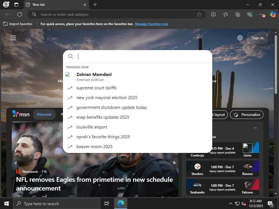Image resolution: width=279 pixels, height=209 pixels.
Task: Open the Favorites list icon
Action: [x=226, y=14]
